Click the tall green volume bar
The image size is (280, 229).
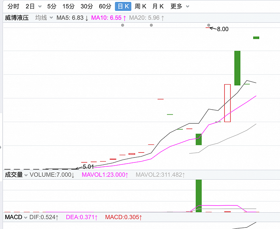[198, 196]
